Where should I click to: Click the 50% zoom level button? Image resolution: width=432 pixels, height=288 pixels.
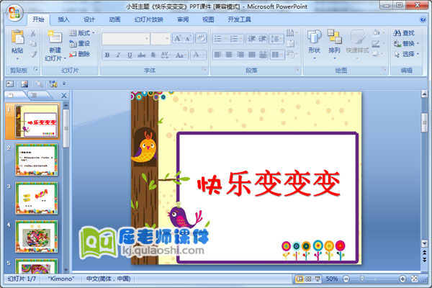331,279
